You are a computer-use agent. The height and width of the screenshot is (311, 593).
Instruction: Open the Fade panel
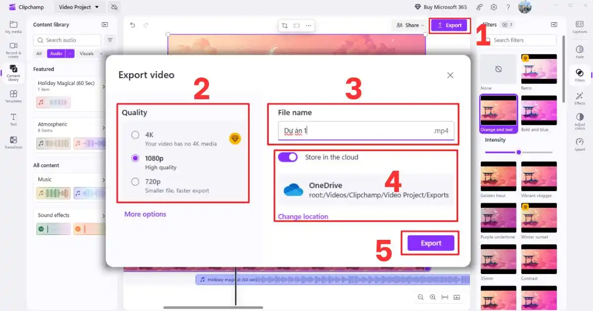point(580,51)
